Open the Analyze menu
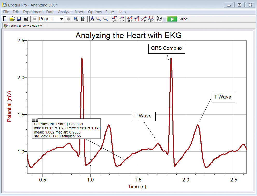This screenshot has width=257, height=196. coord(65,12)
